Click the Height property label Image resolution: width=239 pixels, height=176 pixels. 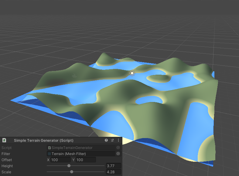7,166
